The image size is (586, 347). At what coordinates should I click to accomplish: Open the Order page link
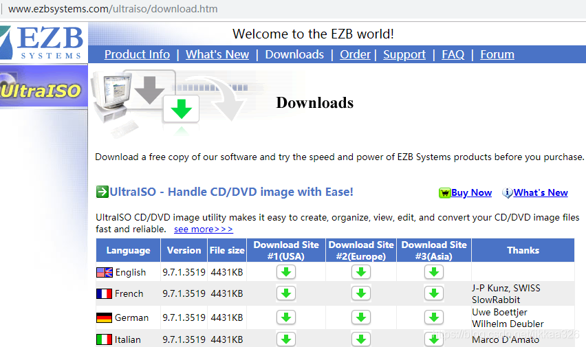coord(355,54)
